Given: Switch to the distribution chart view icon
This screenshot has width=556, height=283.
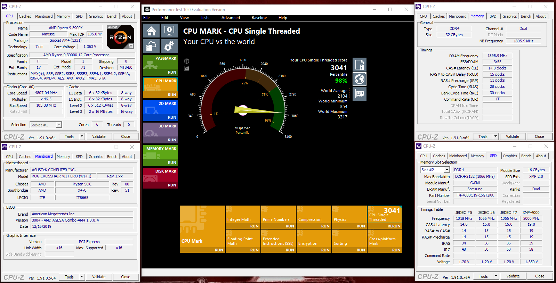Looking at the screenshot, I should point(187,68).
